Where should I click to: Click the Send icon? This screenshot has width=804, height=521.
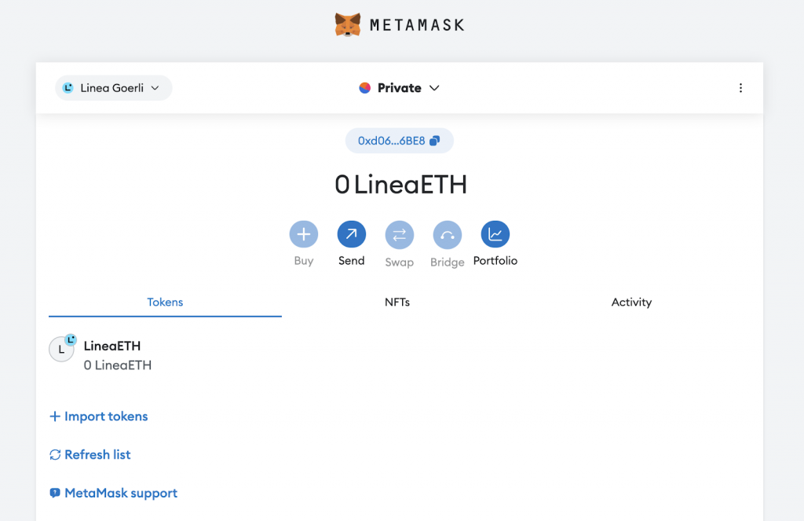pos(351,234)
